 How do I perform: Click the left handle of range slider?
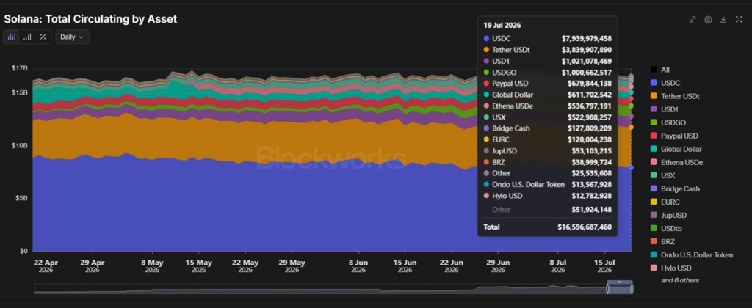tap(608, 289)
